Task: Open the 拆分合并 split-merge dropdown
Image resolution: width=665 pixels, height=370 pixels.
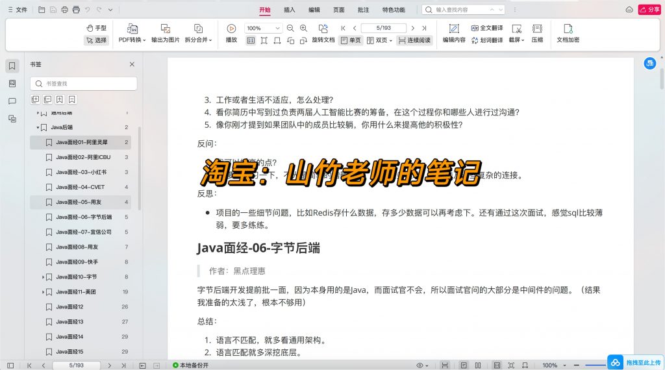Action: (198, 34)
